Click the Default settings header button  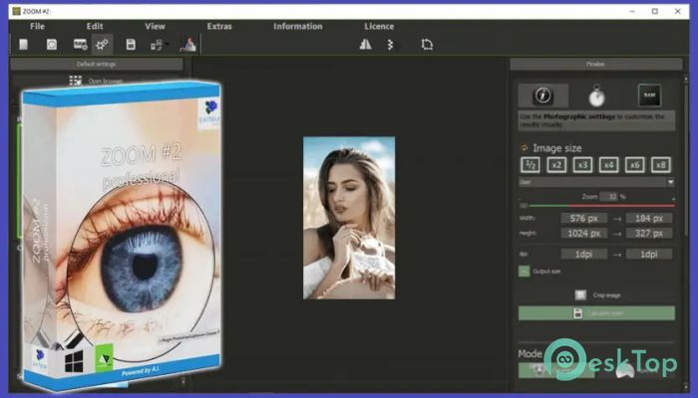(96, 64)
